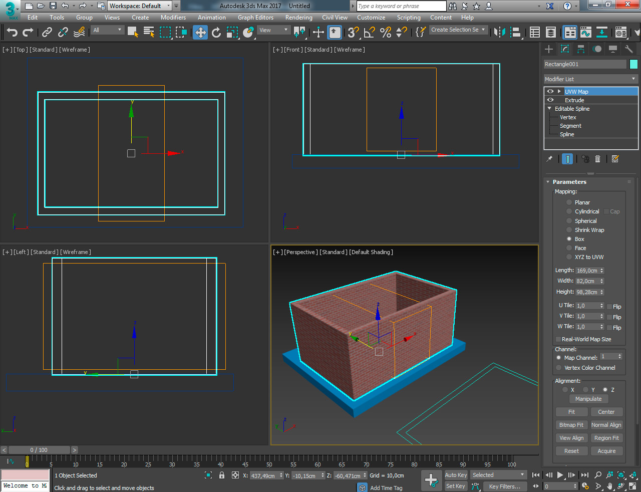Toggle Angle Snap in the toolbar
Viewport: 641px width, 492px height.
click(x=369, y=33)
